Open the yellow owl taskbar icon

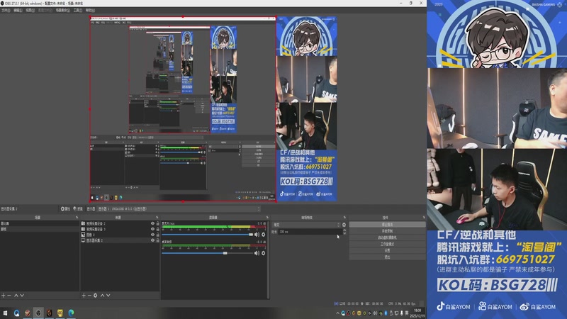click(x=60, y=313)
